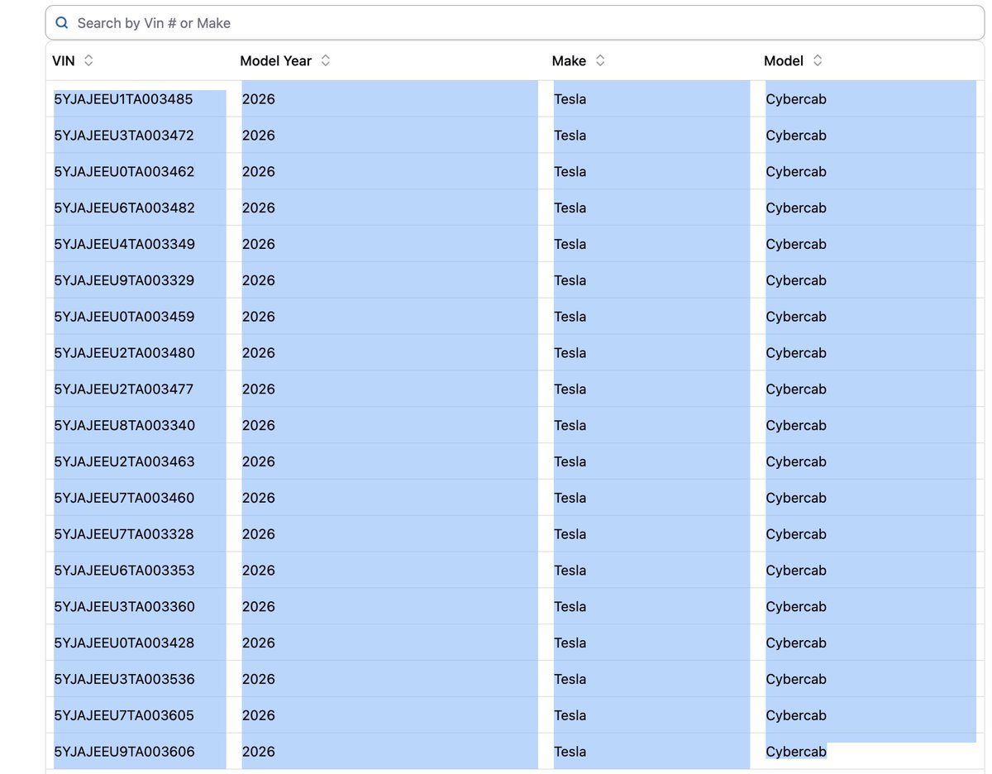Select VIN 5YJAJEEU6TA003353
This screenshot has height=774, width=992.
[x=124, y=571]
